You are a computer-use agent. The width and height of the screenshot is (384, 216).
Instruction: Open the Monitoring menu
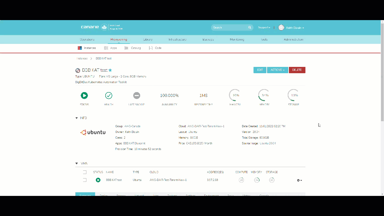point(237,40)
